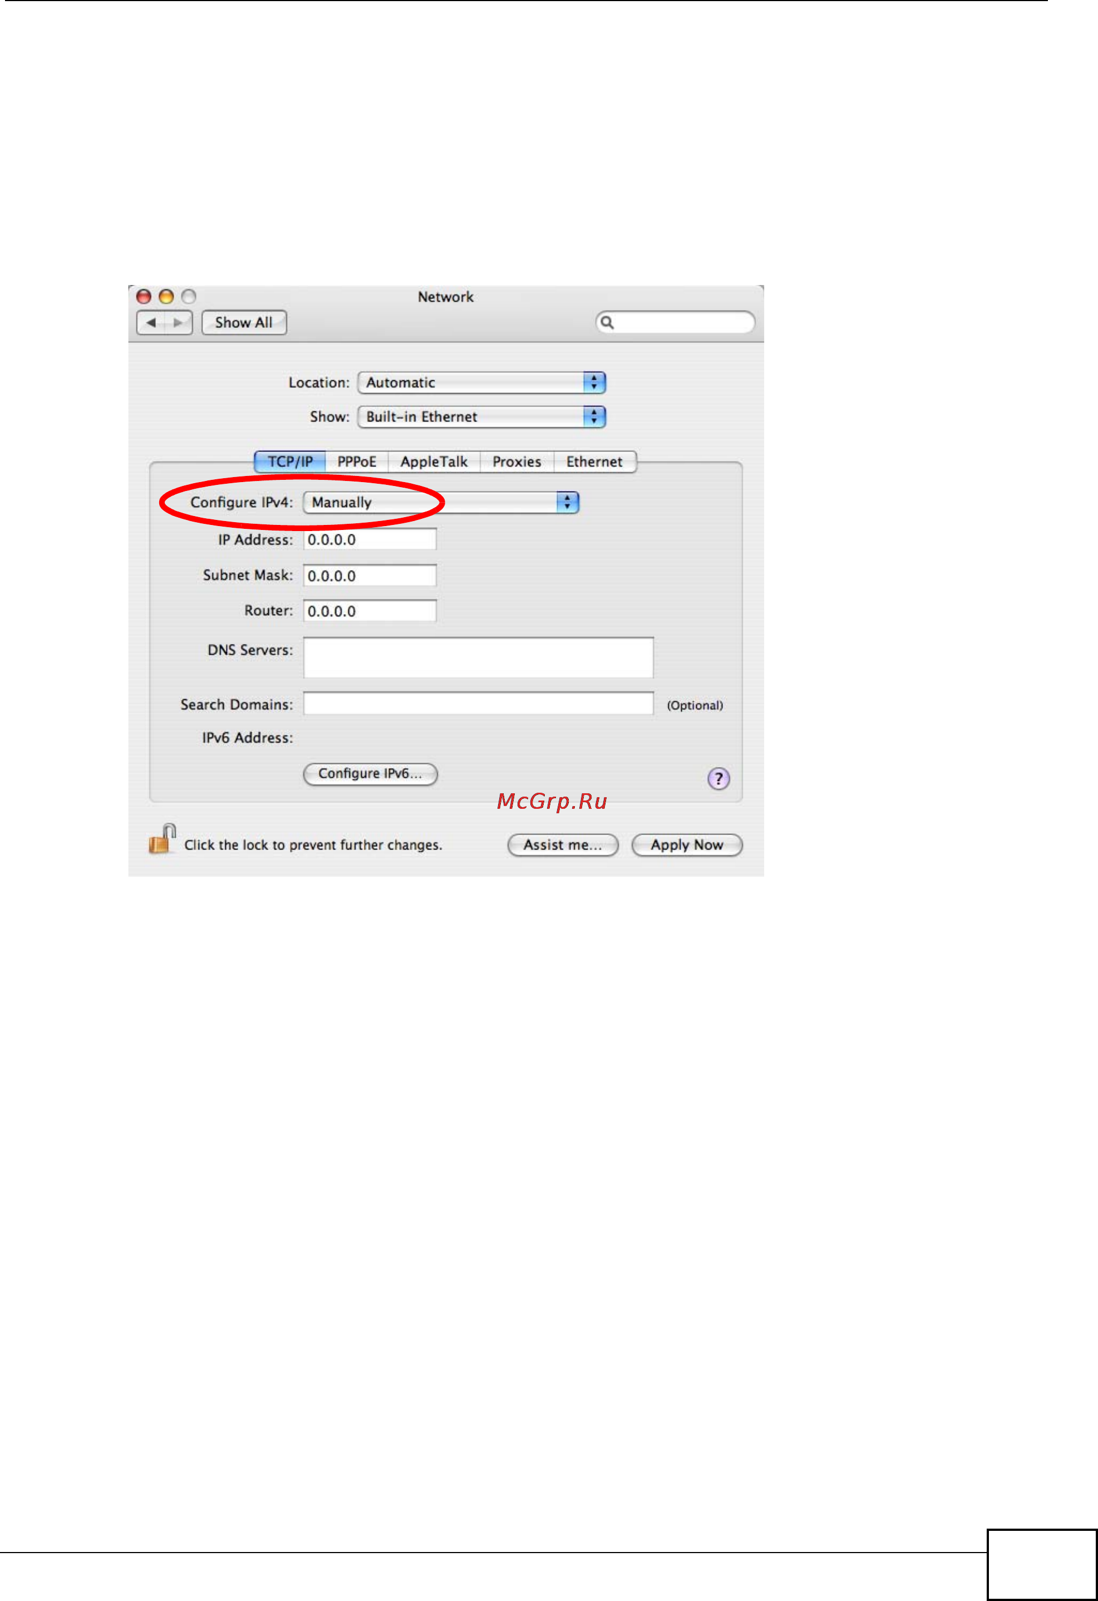
Task: Click the Show All button
Action: [244, 322]
